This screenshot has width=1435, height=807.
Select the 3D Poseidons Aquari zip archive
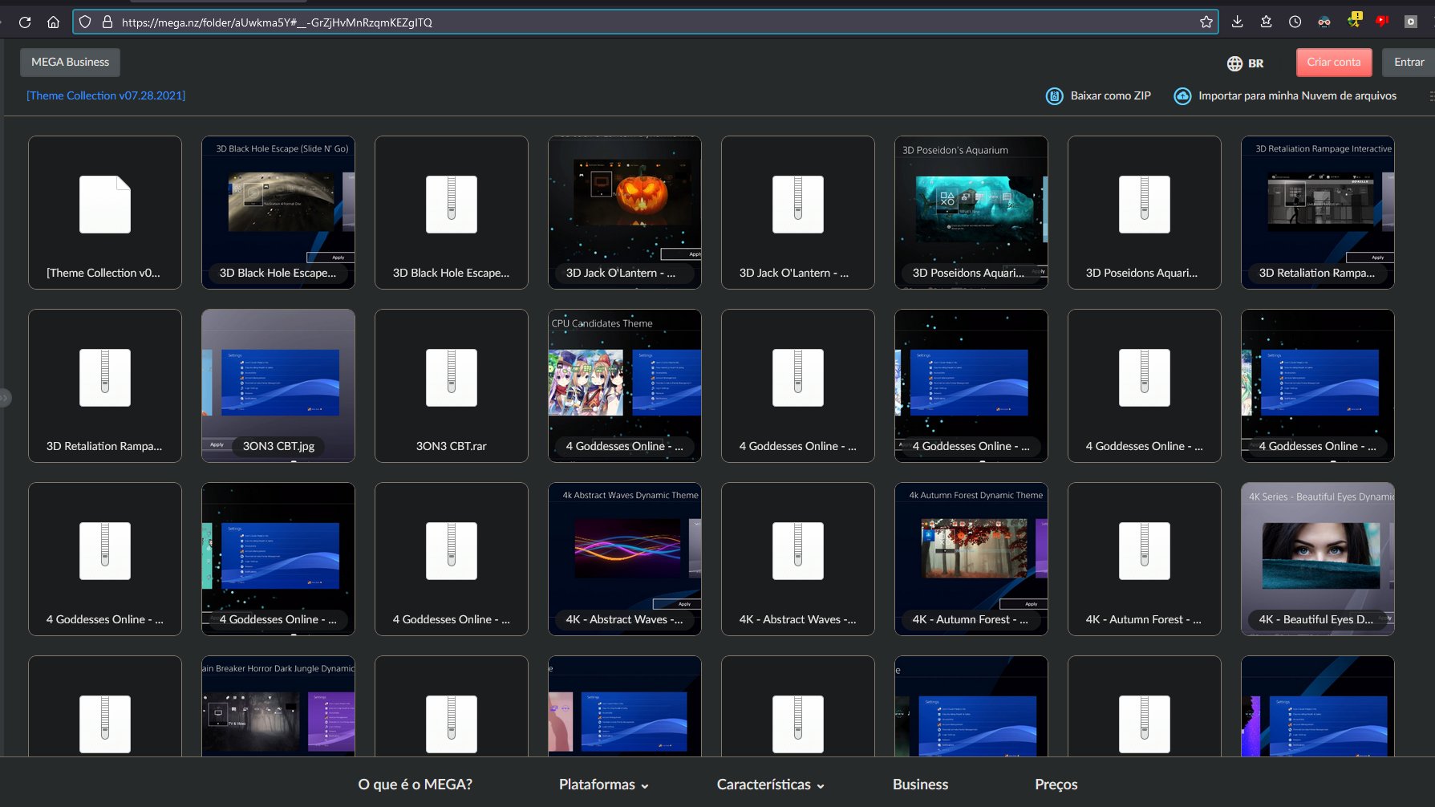[1145, 213]
